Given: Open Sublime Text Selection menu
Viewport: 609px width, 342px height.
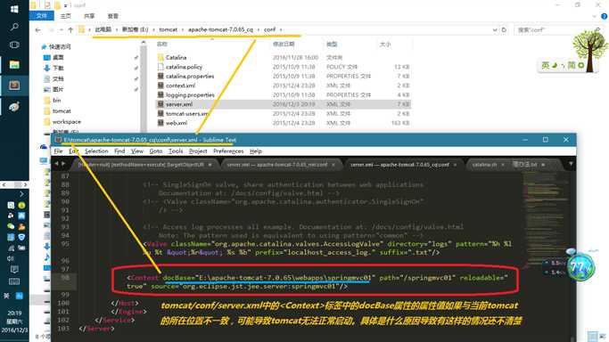Looking at the screenshot, I should 96,151.
